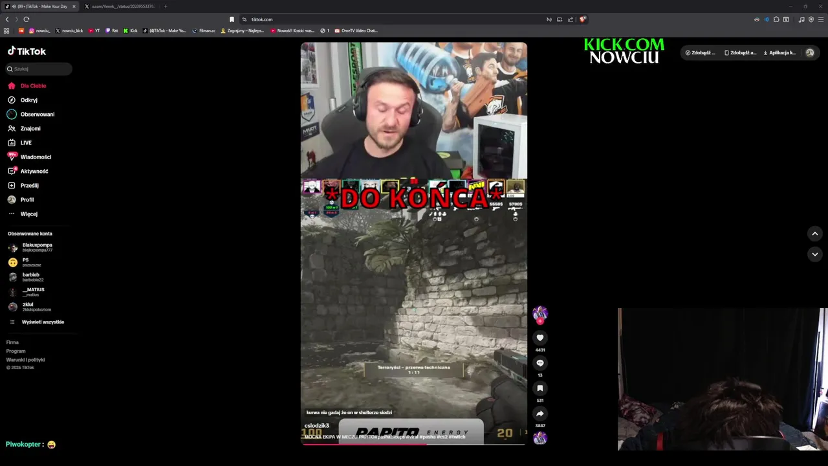Viewport: 828px width, 466px height.
Task: Open the 'Profil' page
Action: tap(21, 199)
